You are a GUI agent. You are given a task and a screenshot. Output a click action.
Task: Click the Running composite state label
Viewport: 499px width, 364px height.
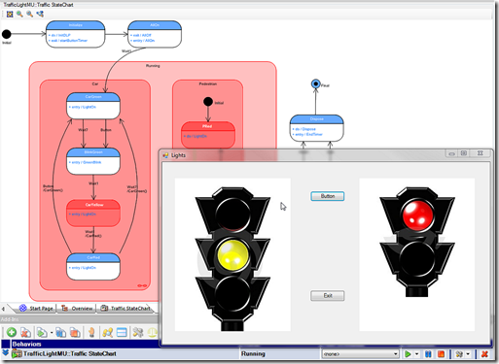pyautogui.click(x=153, y=66)
